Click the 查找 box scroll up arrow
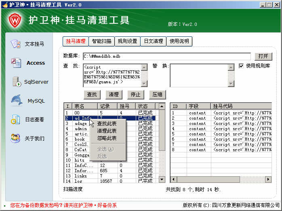 144,67
